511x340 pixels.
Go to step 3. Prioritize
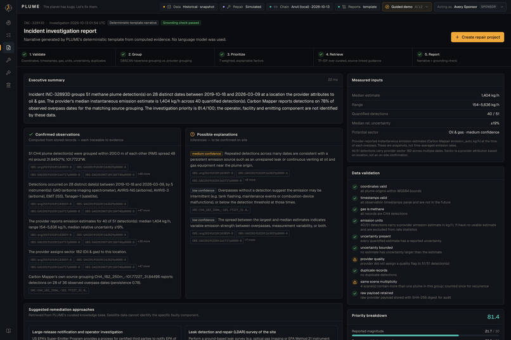click(264, 57)
